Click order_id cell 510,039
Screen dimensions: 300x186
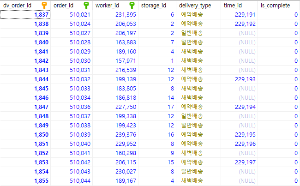coord(72,135)
